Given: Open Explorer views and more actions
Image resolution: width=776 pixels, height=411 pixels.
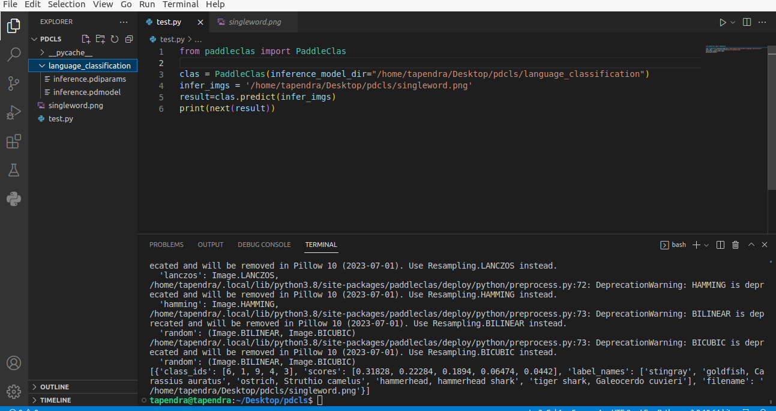Looking at the screenshot, I should [x=124, y=22].
